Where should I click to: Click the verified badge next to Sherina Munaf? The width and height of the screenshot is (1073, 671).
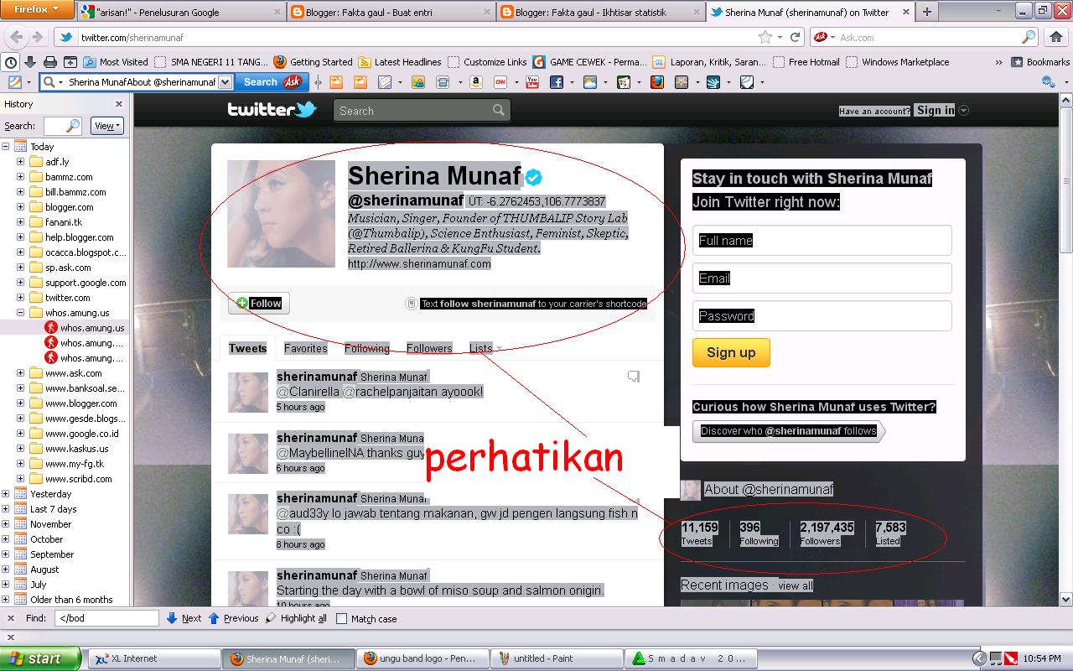tap(533, 177)
